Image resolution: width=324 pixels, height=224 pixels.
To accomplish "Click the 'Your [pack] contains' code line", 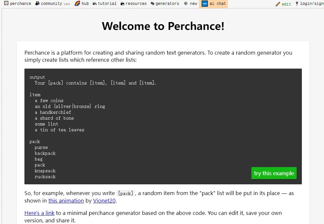I will tap(95, 83).
